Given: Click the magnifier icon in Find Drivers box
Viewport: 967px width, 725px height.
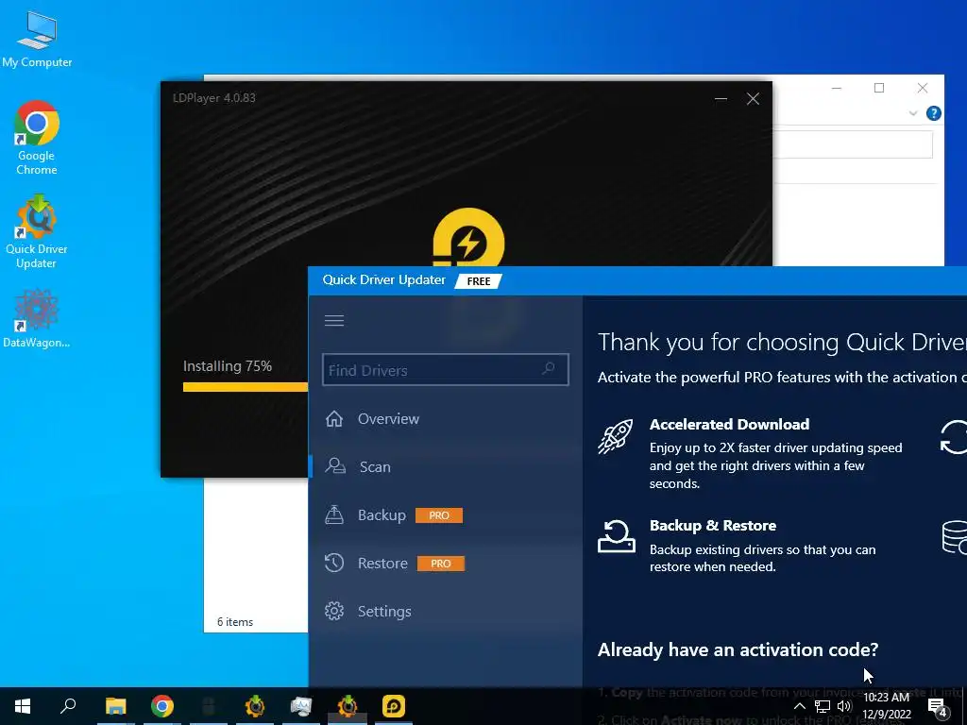Looking at the screenshot, I should click(549, 369).
